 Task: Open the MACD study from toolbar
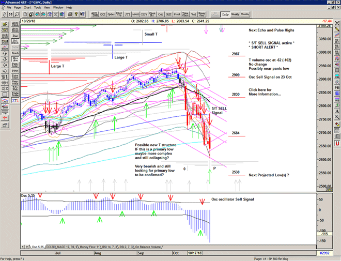coord(135,14)
